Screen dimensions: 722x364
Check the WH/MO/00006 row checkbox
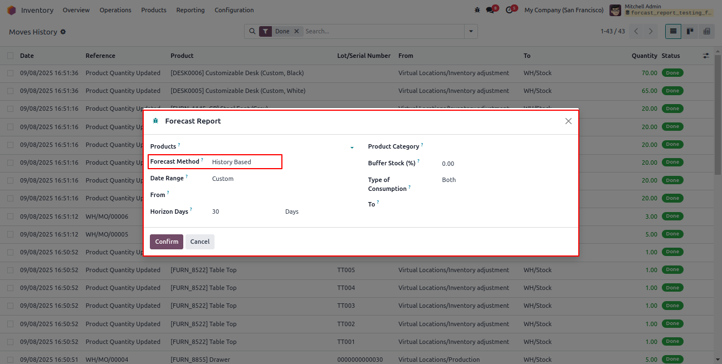point(11,217)
